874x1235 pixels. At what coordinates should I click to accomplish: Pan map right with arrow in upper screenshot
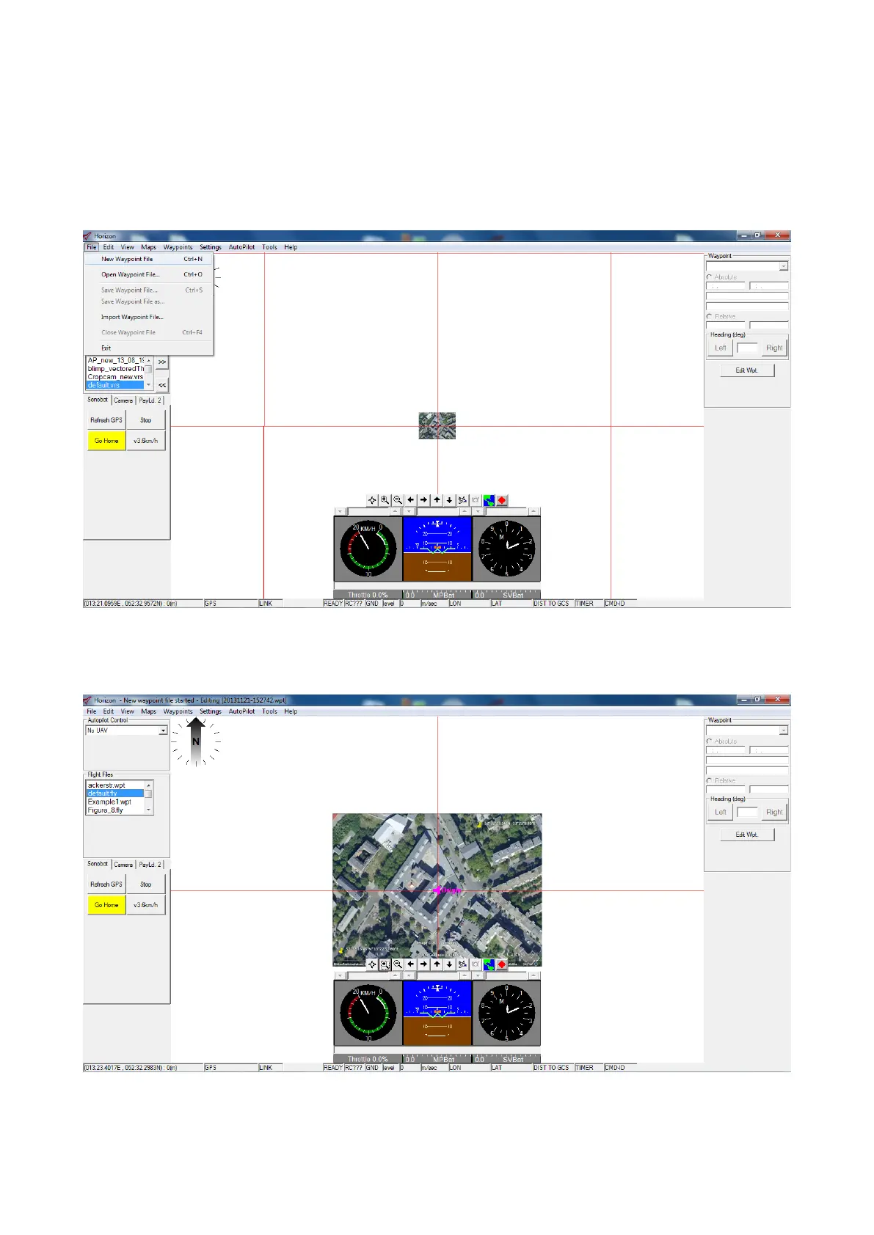point(423,500)
